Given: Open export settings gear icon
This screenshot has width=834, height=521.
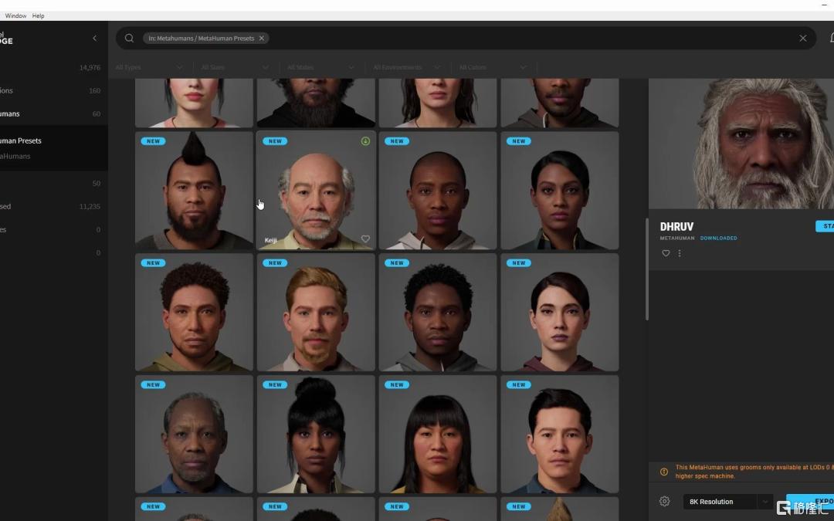Looking at the screenshot, I should (x=664, y=501).
